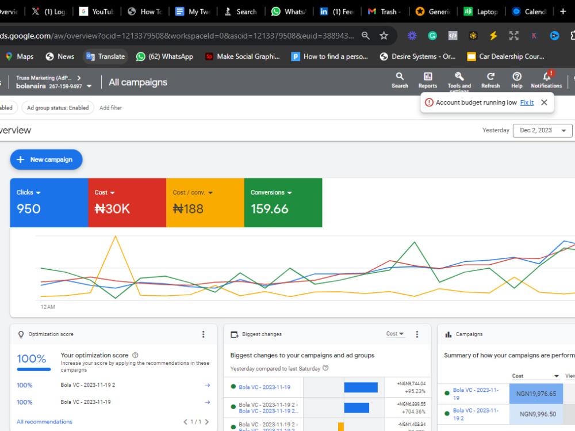The image size is (575, 431).
Task: Switch to the WhatsApp browser tab
Action: coord(289,12)
